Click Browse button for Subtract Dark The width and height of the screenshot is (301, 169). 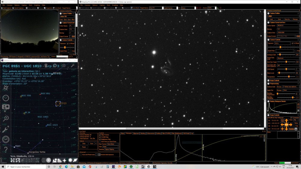(x=280, y=87)
